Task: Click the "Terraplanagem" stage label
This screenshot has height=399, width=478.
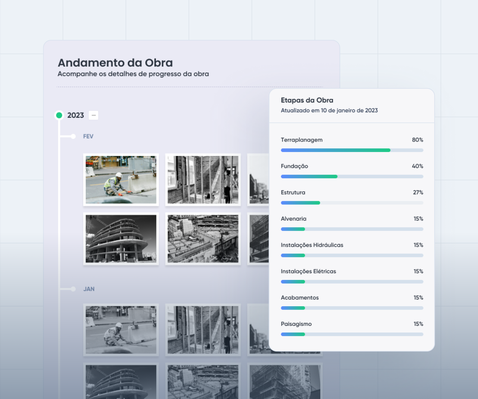Action: tap(302, 140)
